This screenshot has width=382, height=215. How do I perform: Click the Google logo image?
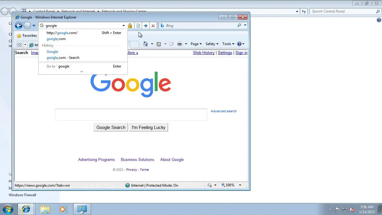point(131,84)
